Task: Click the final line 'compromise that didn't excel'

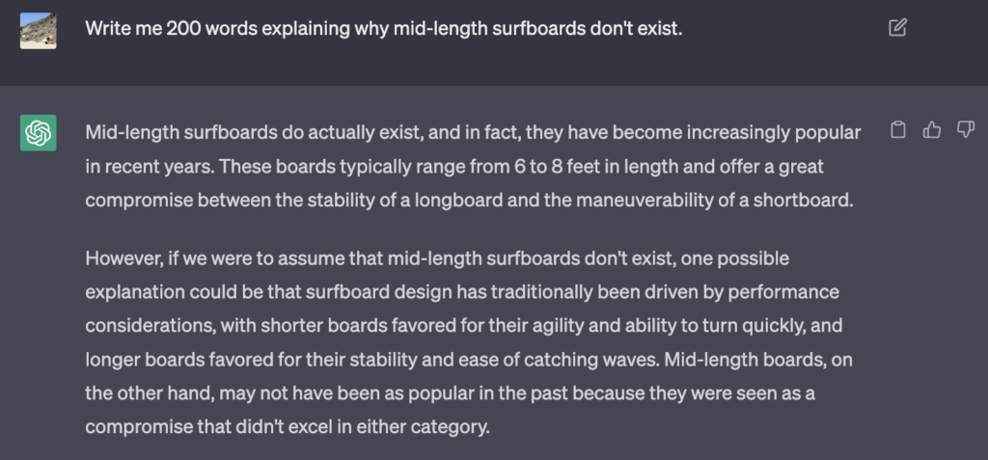Action: [x=288, y=427]
